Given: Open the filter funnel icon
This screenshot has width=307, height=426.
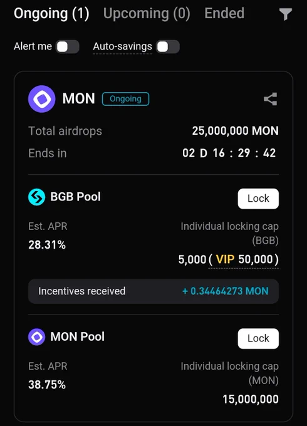Looking at the screenshot, I should click(x=285, y=14).
